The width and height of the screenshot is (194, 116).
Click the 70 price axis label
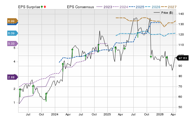tap(180, 87)
